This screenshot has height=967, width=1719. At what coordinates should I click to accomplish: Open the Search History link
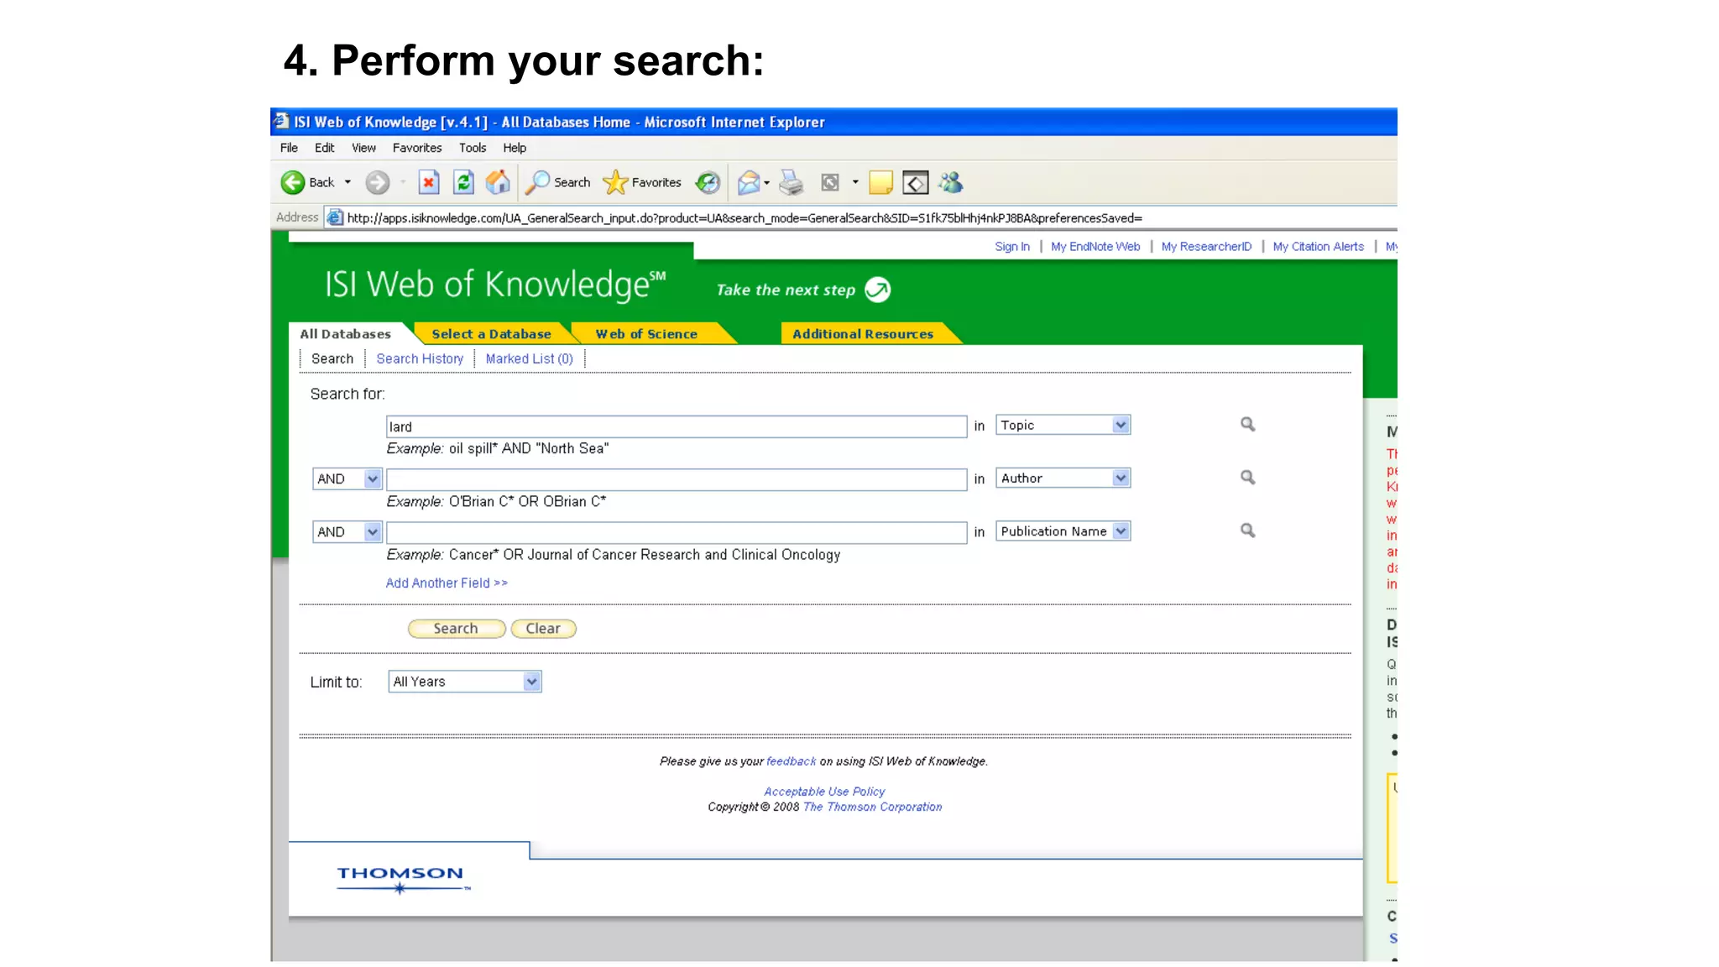click(x=420, y=358)
